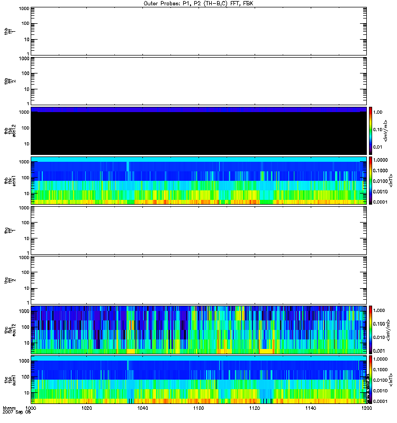Click the empty thb fff 1 plot panel
Image resolution: width=397 pixels, height=423 pixels.
click(198, 31)
